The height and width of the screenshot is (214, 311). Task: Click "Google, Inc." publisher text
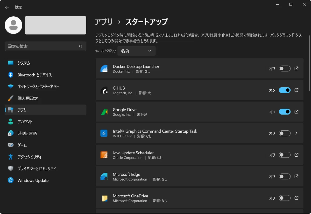click(x=122, y=115)
